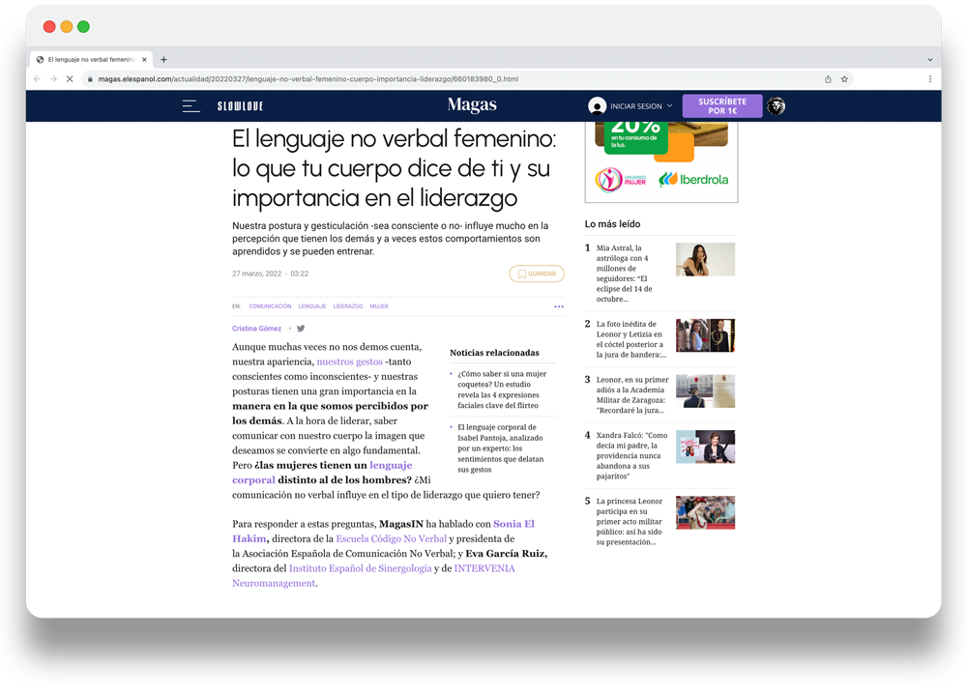Click the princesa Leonor acto militar thumbnail
The image size is (967, 693).
pyautogui.click(x=706, y=513)
